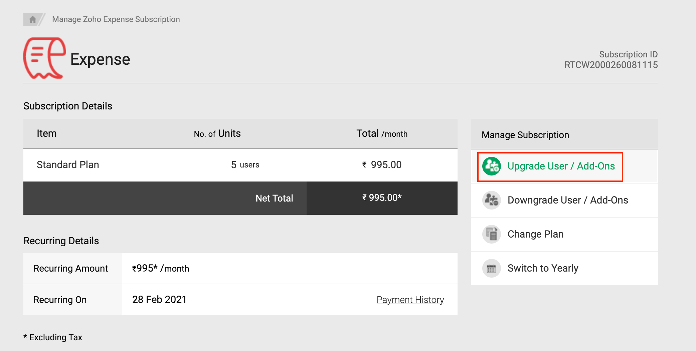The height and width of the screenshot is (351, 696).
Task: Click the Recurring On date 28 Feb 2021
Action: [159, 300]
